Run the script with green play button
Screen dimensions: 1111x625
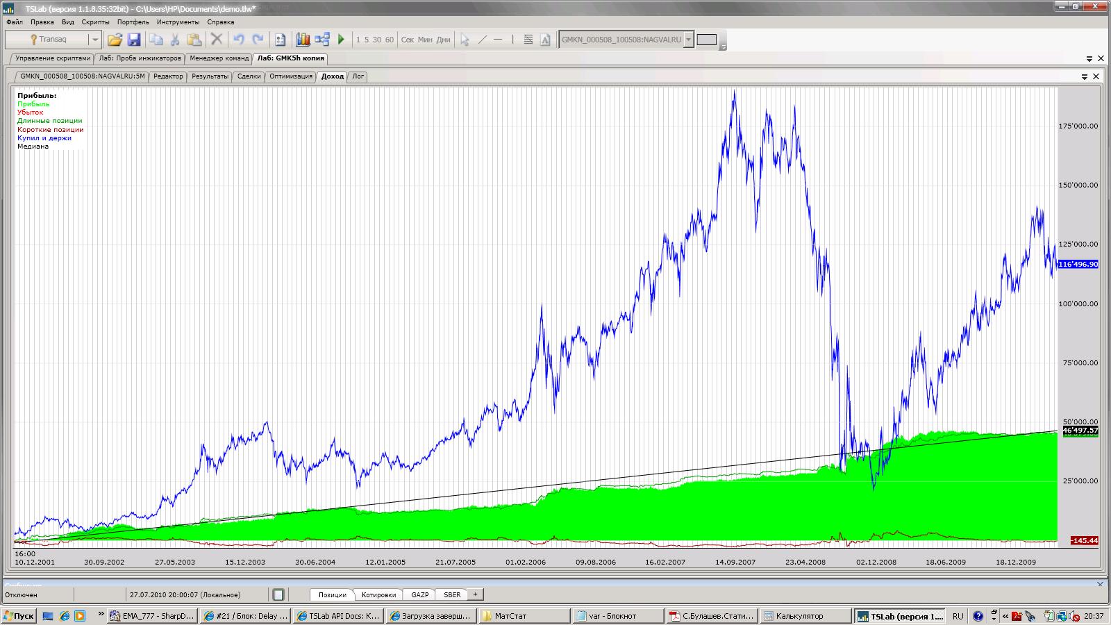pos(341,40)
